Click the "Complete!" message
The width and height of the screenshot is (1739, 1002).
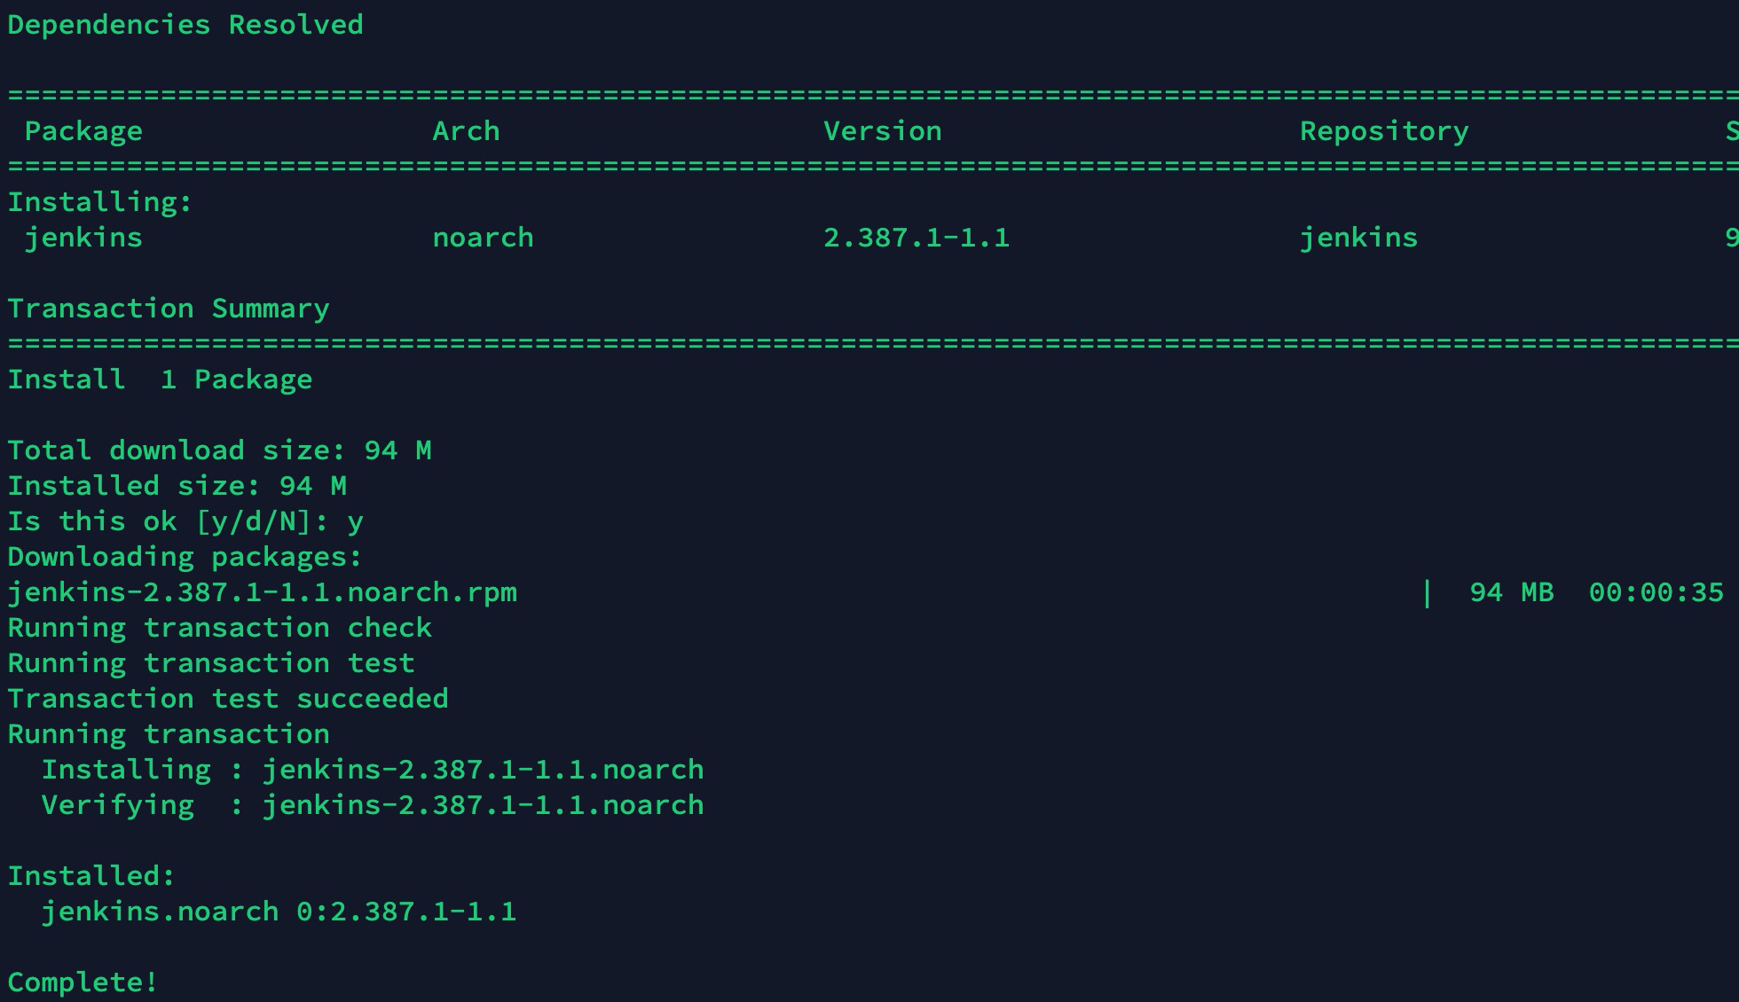click(83, 982)
